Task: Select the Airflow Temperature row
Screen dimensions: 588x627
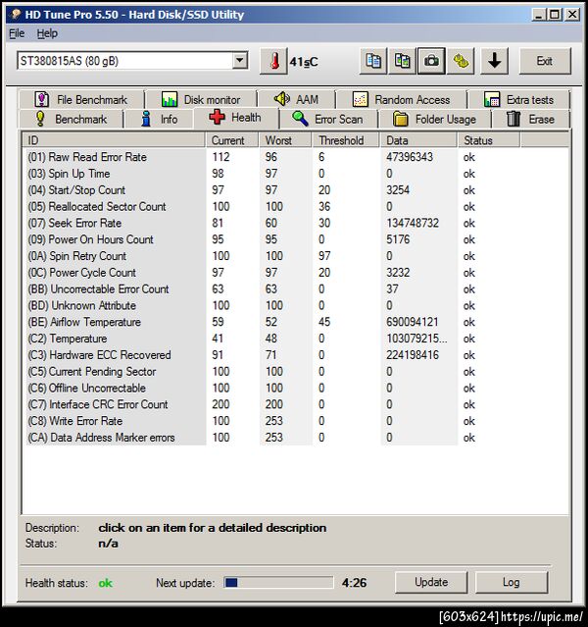Action: (x=295, y=322)
